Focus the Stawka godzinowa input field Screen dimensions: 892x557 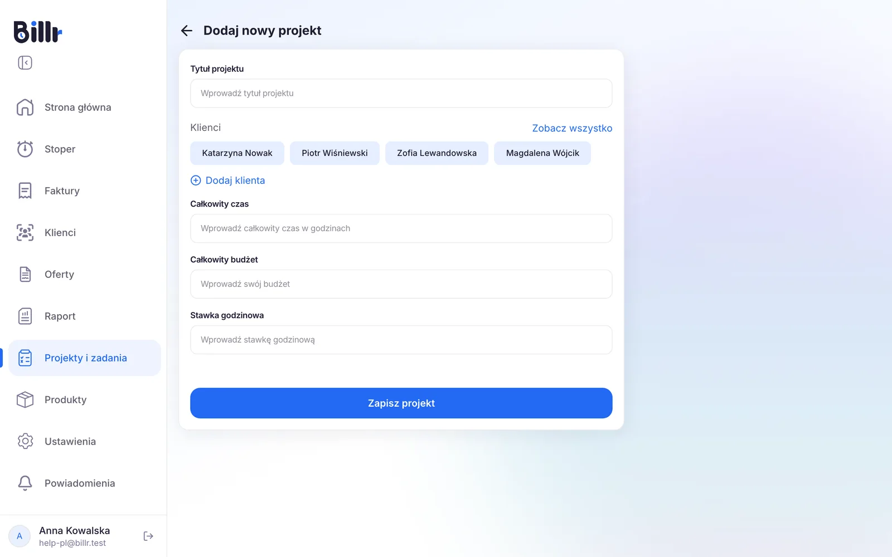tap(401, 340)
